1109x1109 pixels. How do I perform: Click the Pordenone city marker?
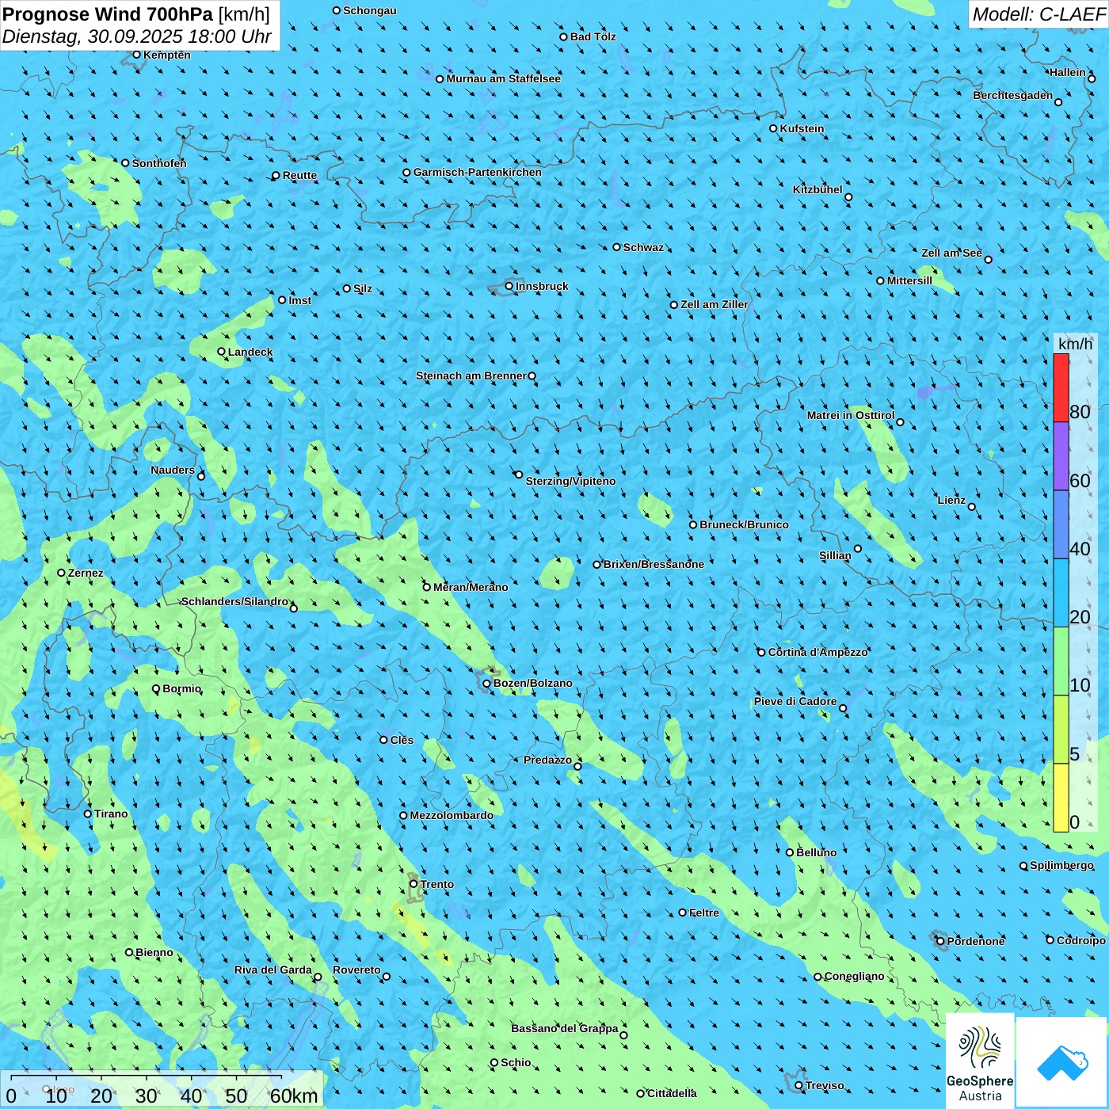point(941,941)
